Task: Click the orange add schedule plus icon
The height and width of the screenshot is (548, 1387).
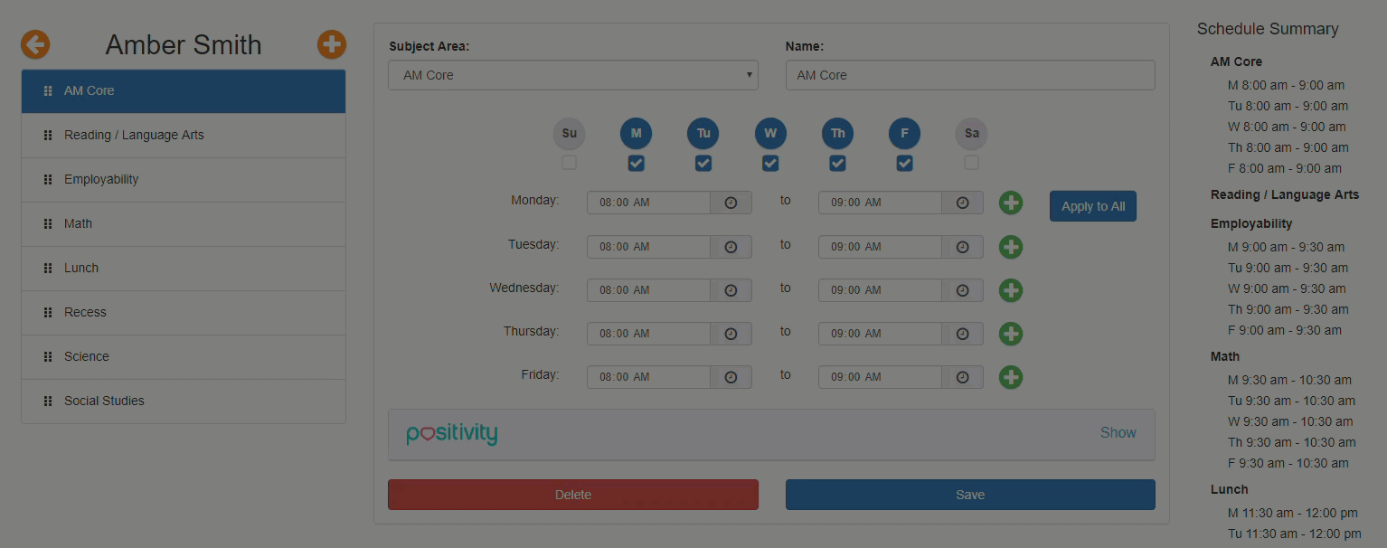Action: 332,44
